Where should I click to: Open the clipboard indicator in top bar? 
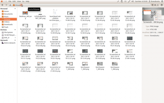[x=122, y=1]
